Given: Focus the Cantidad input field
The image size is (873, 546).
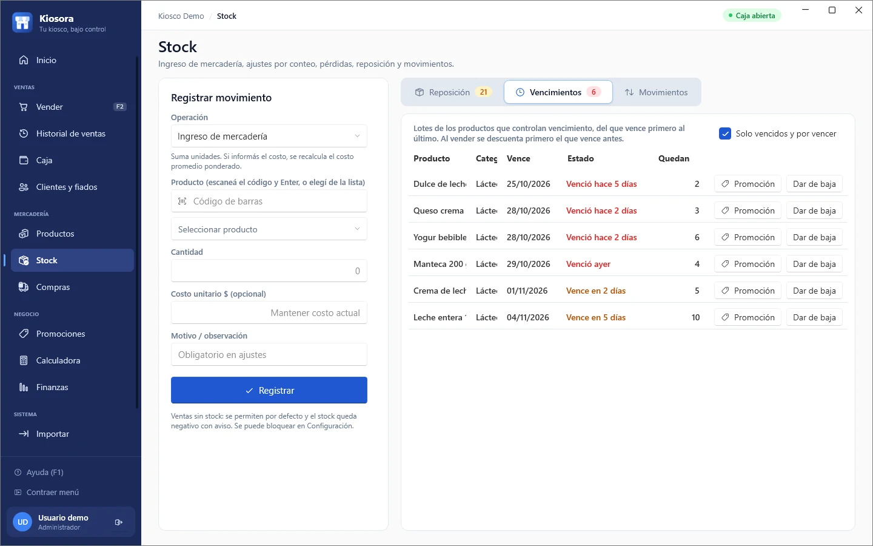Looking at the screenshot, I should 269,271.
